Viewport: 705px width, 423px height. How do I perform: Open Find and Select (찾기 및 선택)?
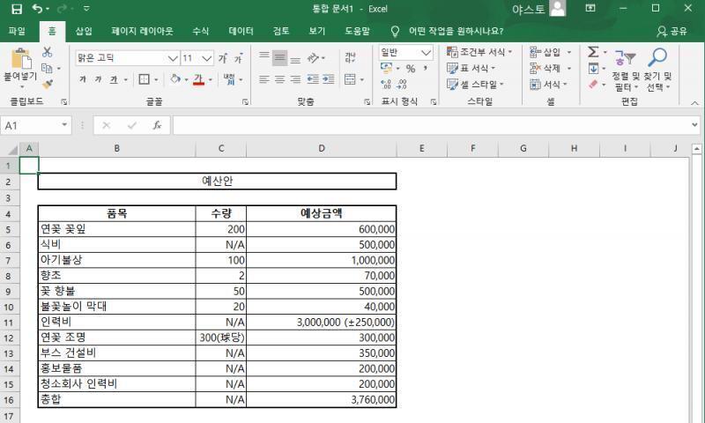(657, 70)
